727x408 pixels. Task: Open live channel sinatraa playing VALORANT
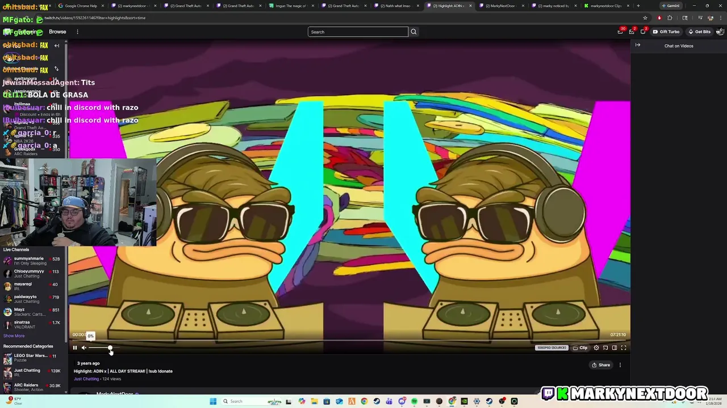[32, 324]
